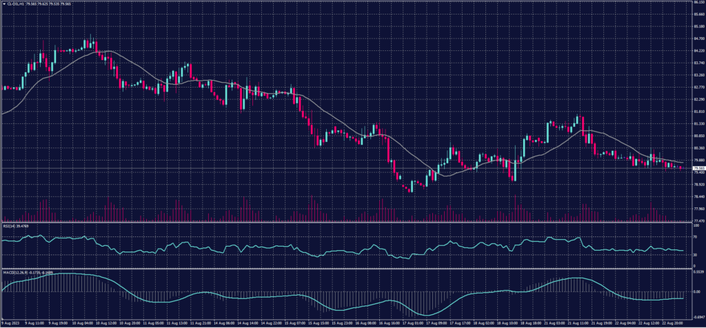Click the dropdown arrow beside CL-OIL,H1
Viewport: 706px width, 328px height.
coord(3,3)
